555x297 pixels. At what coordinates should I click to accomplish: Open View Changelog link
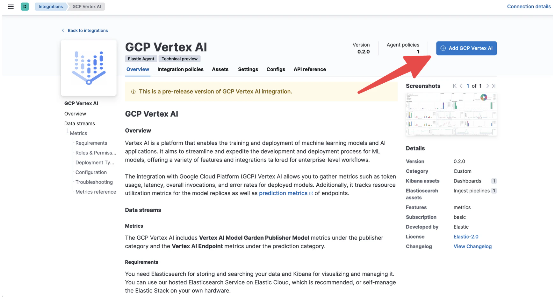(x=472, y=246)
